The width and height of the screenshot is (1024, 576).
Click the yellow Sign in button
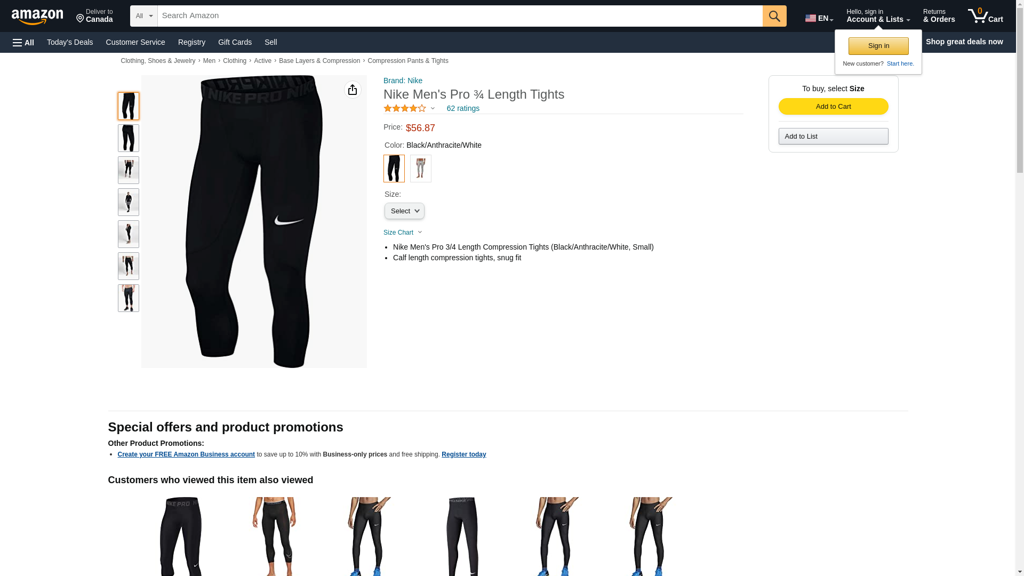point(878,46)
